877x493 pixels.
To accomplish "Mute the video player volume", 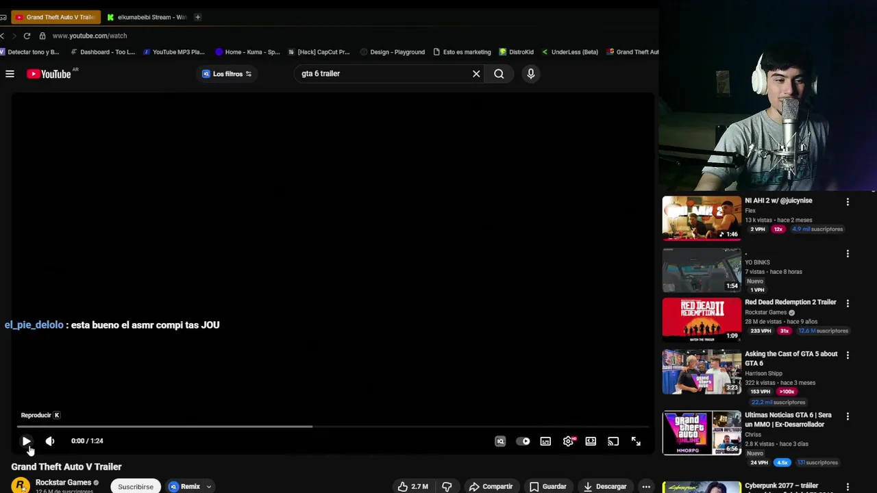I will click(50, 441).
